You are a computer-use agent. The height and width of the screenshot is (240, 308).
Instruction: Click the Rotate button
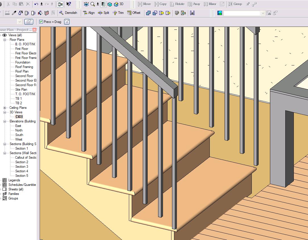point(178,4)
